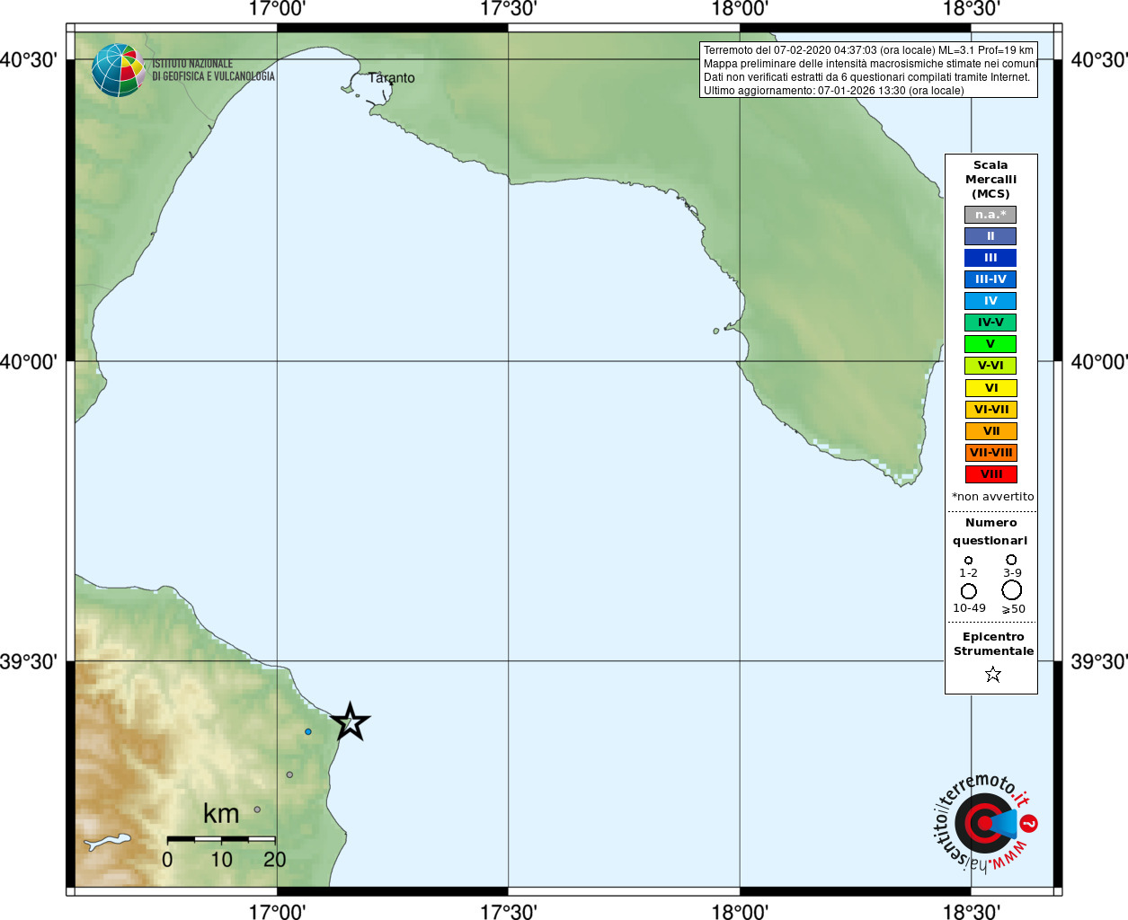1128x920 pixels.
Task: Click the 3-9 questionnaires circle in legend
Action: (x=1011, y=560)
